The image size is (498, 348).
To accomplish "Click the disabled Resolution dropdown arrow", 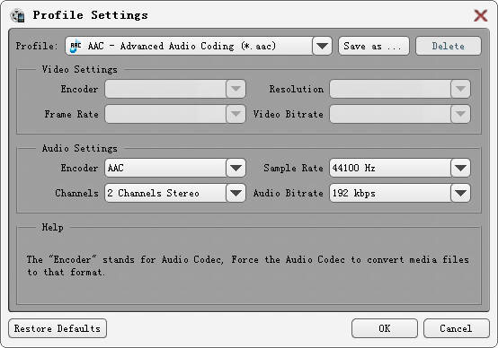I will tap(460, 89).
